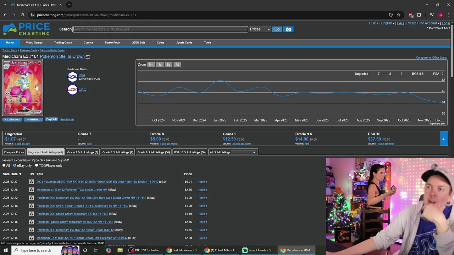
Task: Open the Copilot icon in the taskbar
Action: [x=108, y=250]
